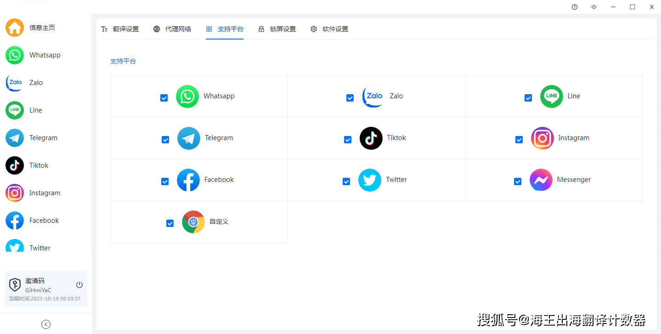Click Zalo logo in platform grid
The height and width of the screenshot is (334, 661).
(373, 96)
